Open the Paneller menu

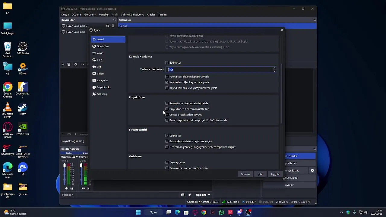[x=104, y=14]
